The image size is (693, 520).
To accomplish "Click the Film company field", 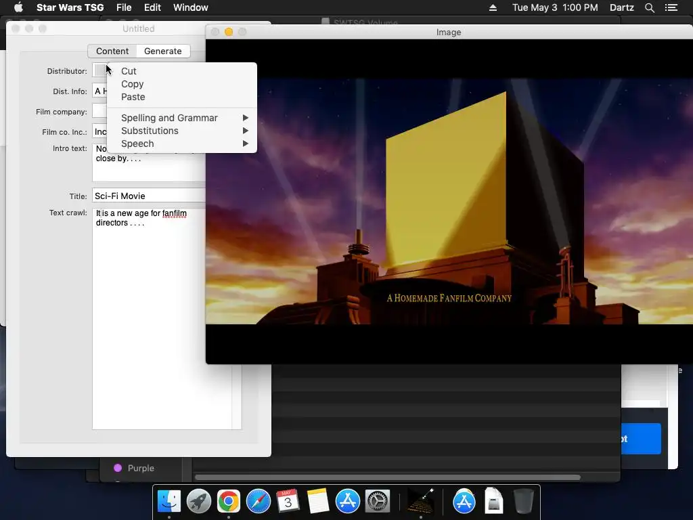I will point(99,111).
